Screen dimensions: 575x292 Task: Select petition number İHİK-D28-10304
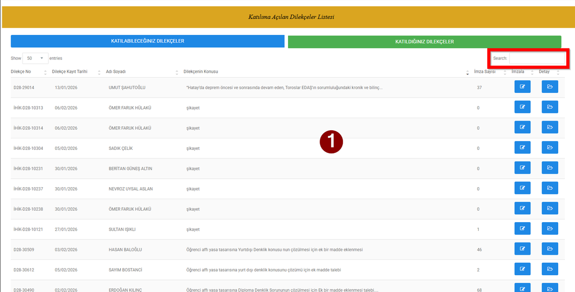click(28, 148)
